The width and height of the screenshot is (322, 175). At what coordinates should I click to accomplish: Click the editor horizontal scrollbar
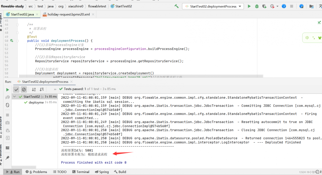point(141,76)
